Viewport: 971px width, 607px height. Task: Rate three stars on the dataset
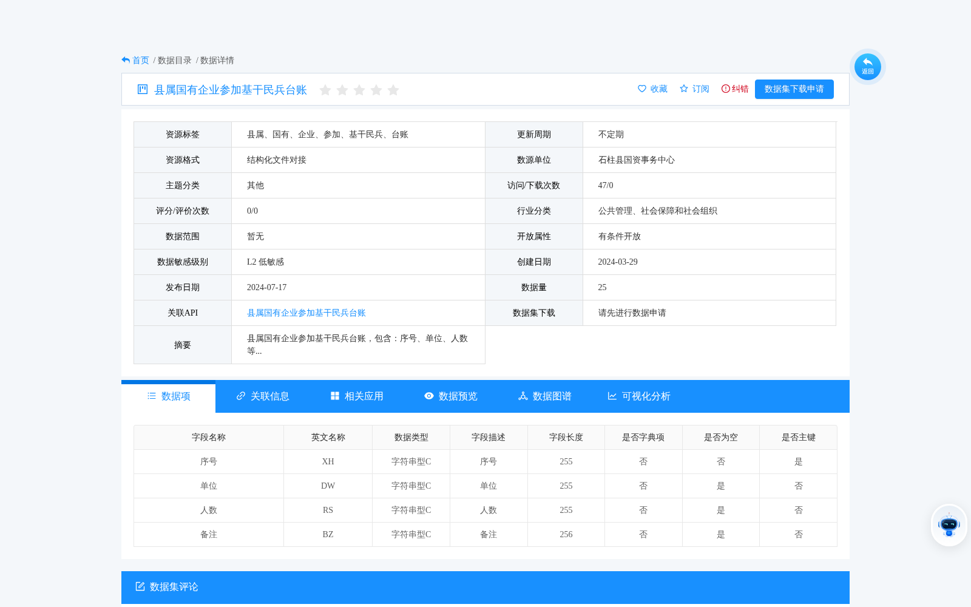click(x=359, y=90)
